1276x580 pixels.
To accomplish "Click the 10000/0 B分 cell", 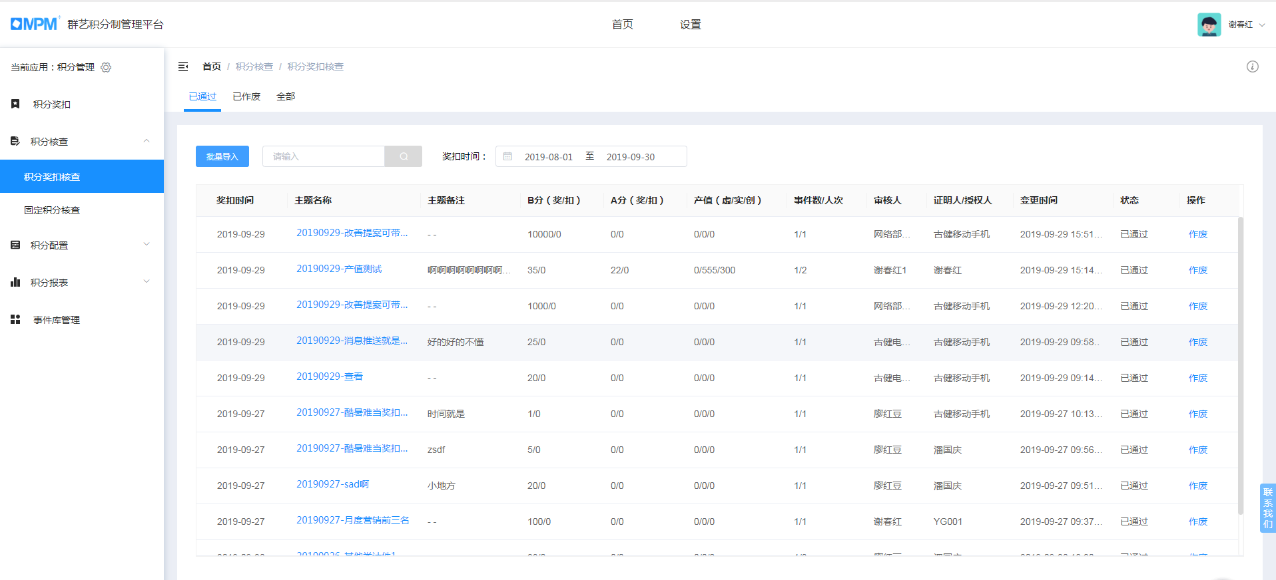I will pyautogui.click(x=544, y=234).
